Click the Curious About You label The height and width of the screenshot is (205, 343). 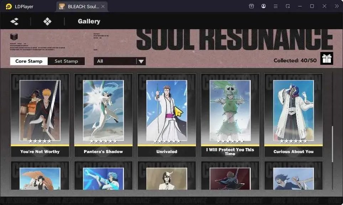pos(293,152)
